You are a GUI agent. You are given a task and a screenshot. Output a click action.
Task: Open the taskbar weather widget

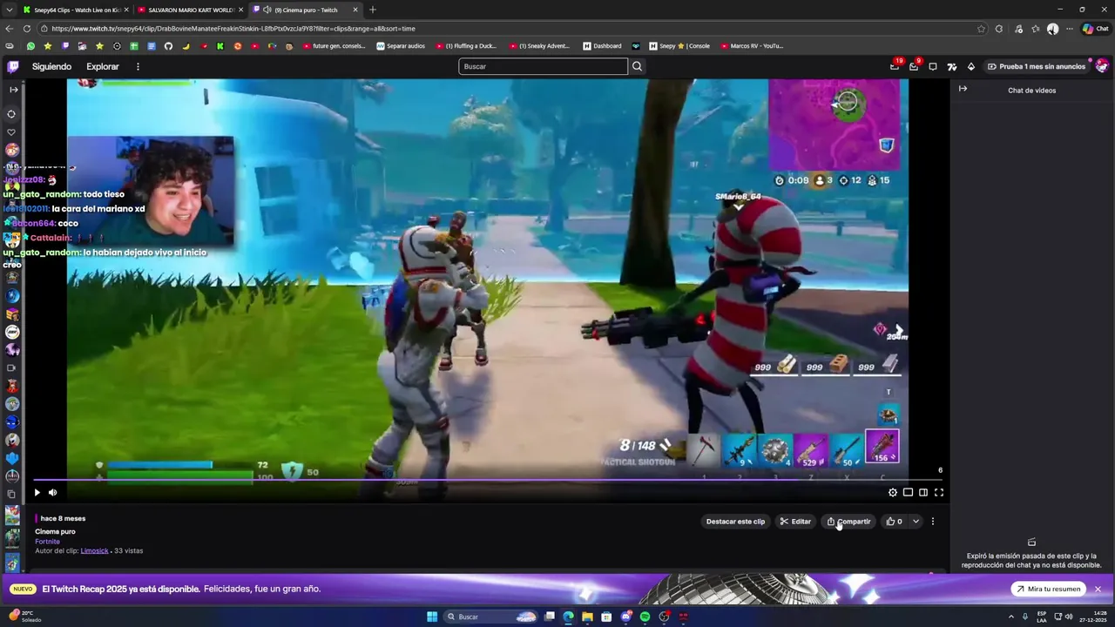click(24, 617)
